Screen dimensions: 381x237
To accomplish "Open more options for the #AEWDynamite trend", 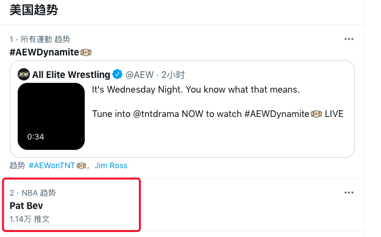I will [349, 39].
